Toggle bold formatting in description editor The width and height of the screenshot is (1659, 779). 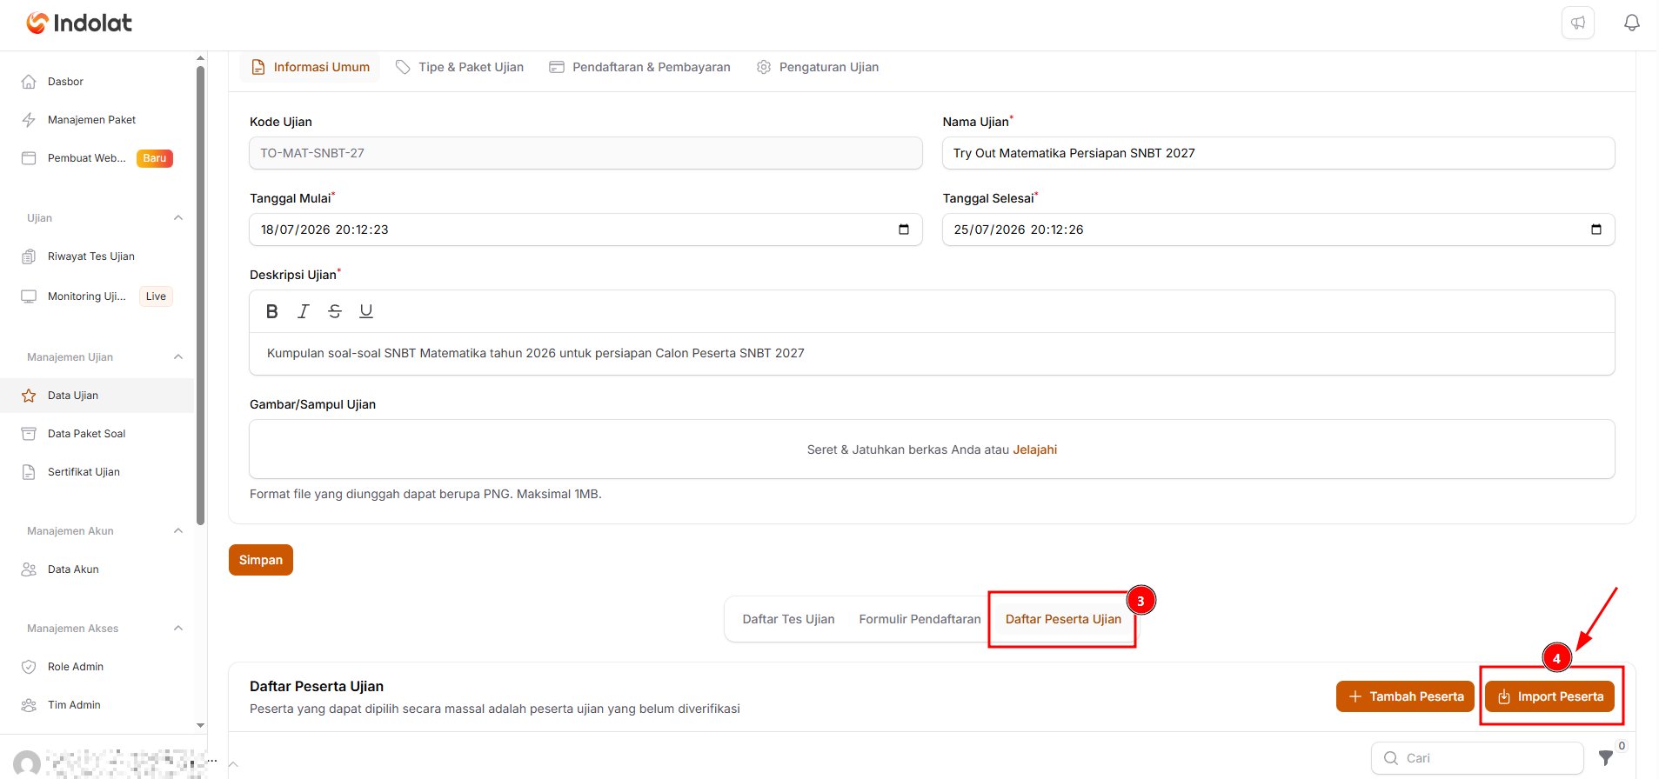272,311
